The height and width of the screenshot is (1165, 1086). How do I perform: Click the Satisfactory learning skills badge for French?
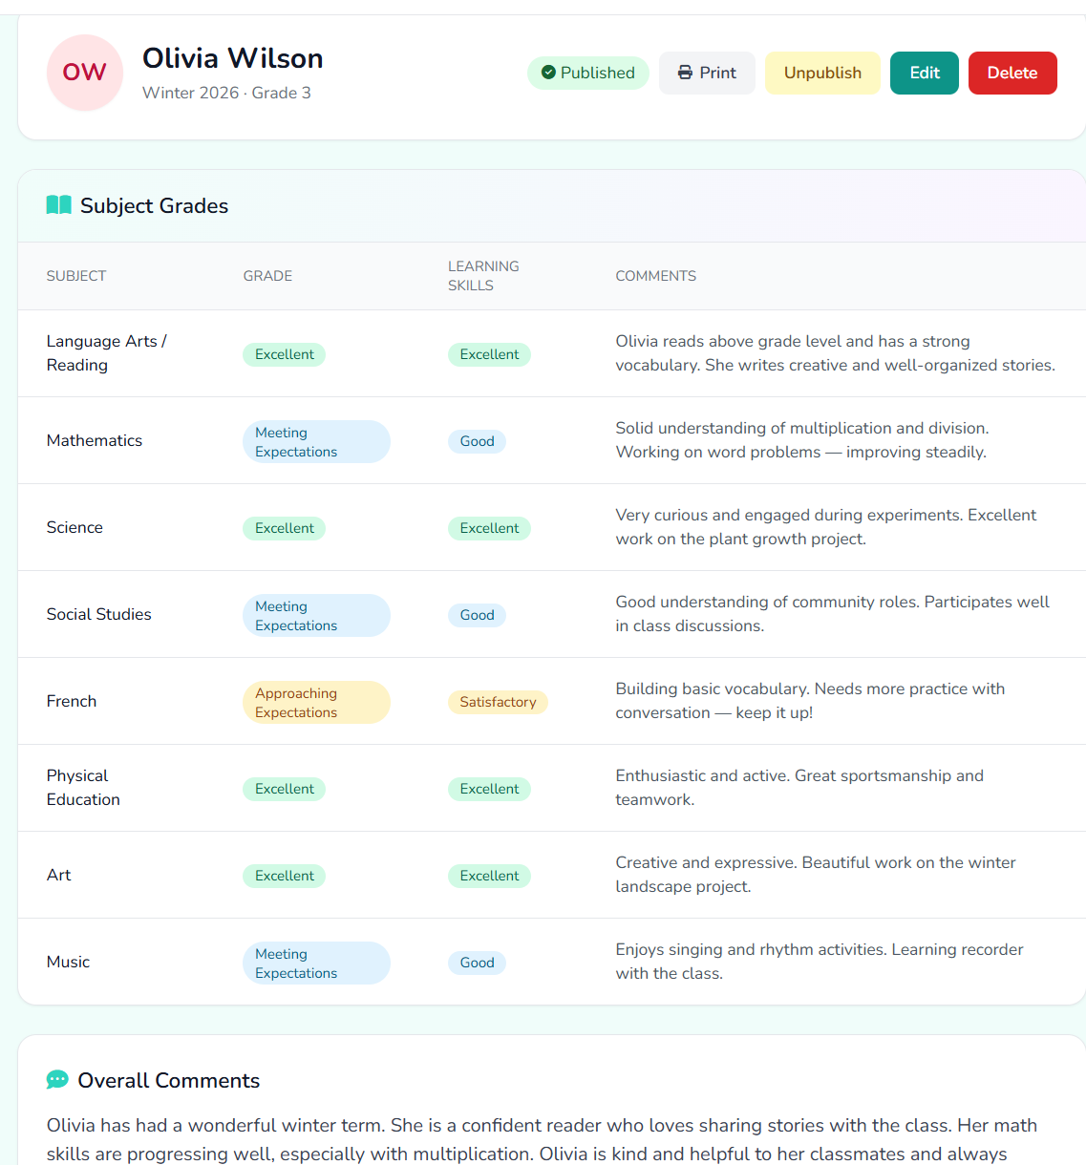[x=498, y=702]
